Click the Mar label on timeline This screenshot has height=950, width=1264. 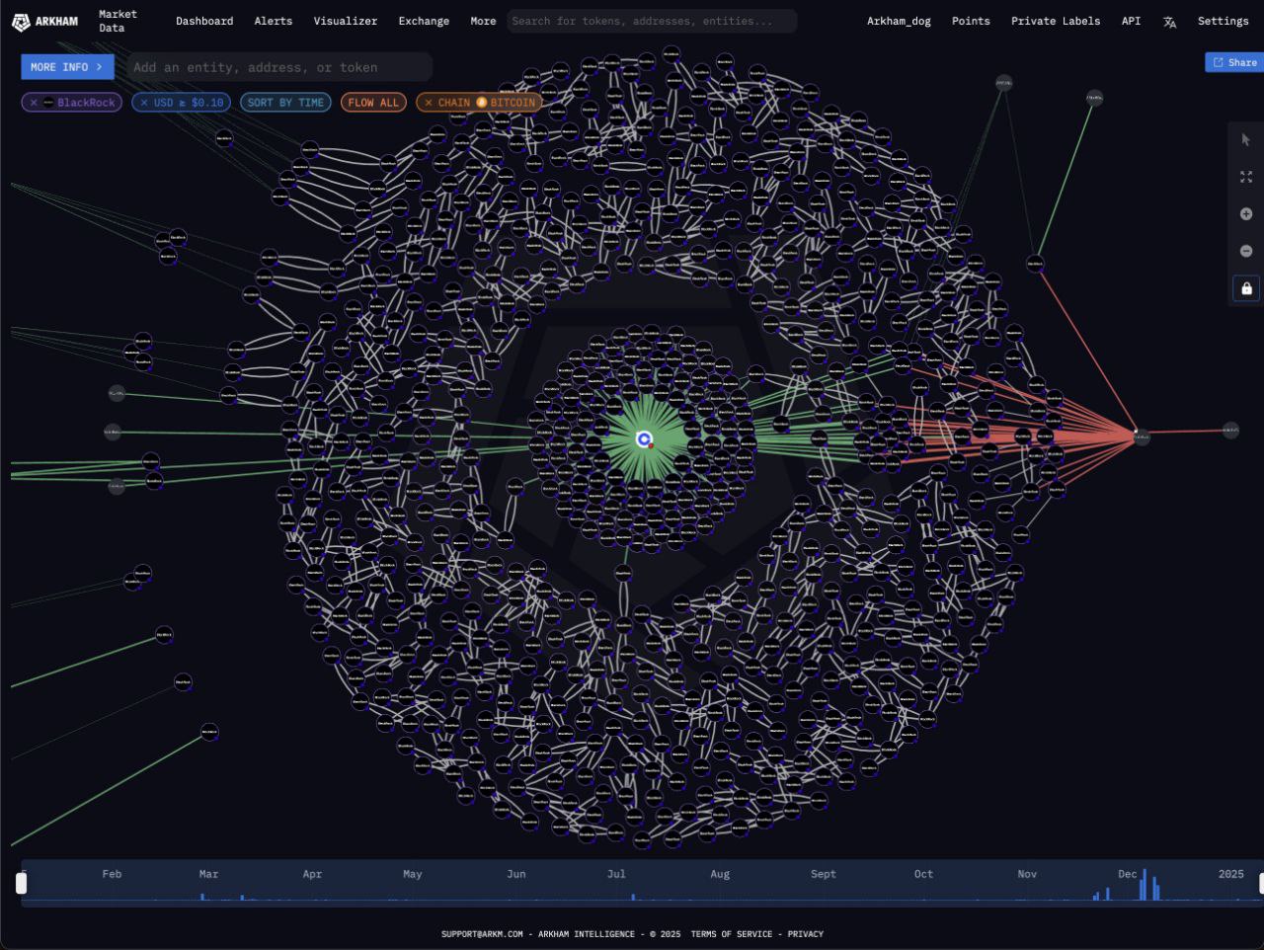click(x=208, y=874)
